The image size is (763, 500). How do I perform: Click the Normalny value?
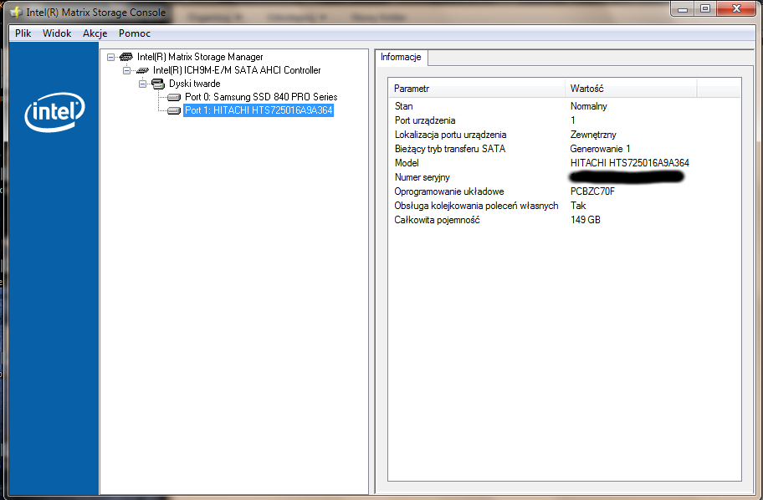(589, 106)
